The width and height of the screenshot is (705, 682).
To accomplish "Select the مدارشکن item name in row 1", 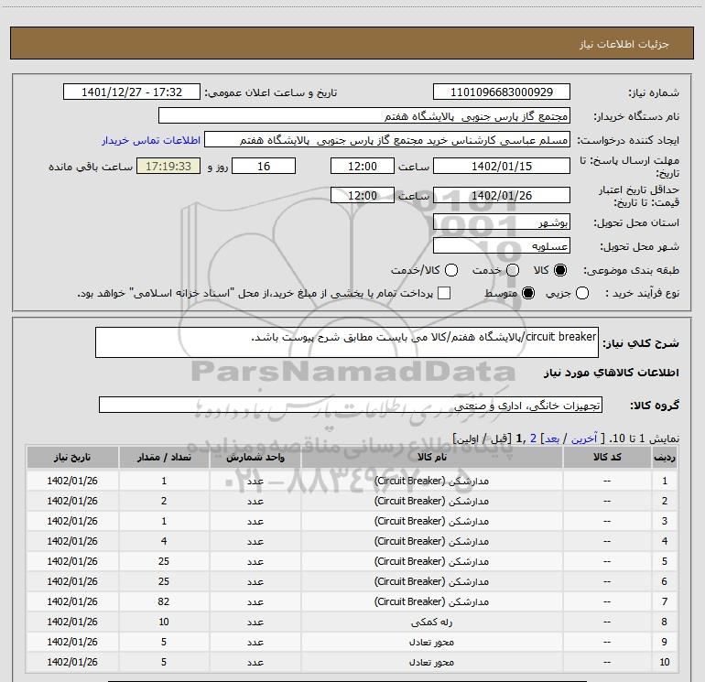I will (x=431, y=481).
